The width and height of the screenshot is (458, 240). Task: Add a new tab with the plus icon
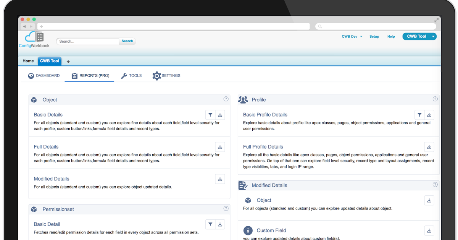[68, 61]
